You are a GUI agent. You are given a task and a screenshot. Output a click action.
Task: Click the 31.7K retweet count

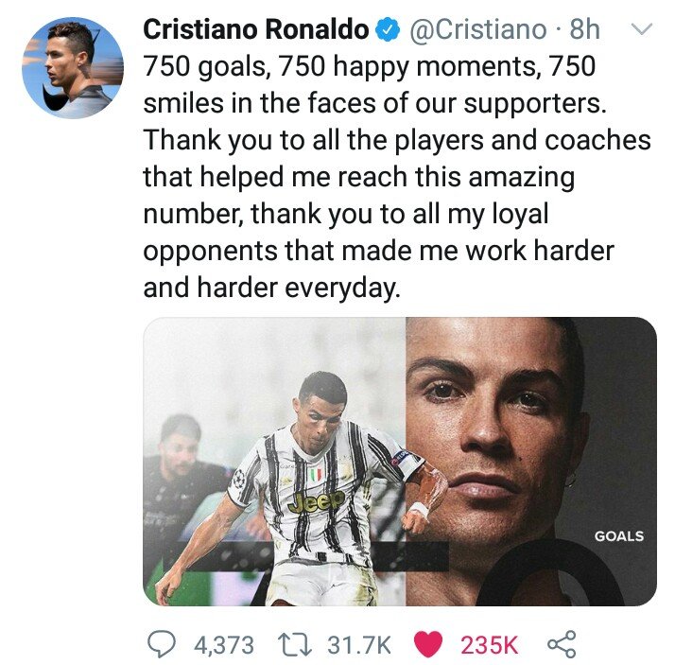click(359, 645)
